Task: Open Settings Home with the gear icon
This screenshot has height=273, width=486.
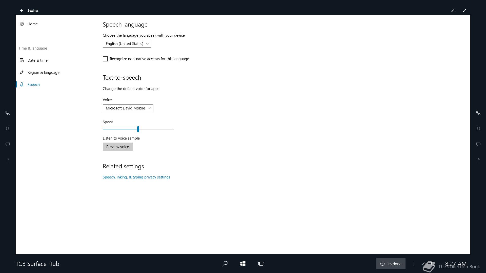Action: (x=22, y=24)
